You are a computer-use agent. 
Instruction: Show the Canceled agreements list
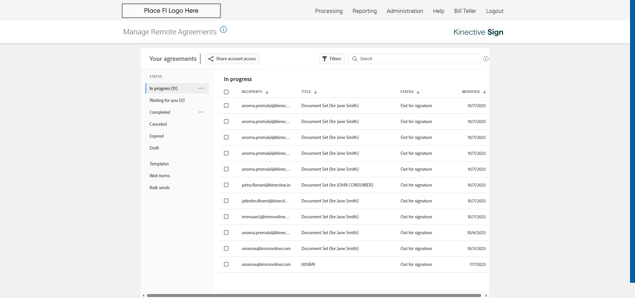[x=158, y=124]
